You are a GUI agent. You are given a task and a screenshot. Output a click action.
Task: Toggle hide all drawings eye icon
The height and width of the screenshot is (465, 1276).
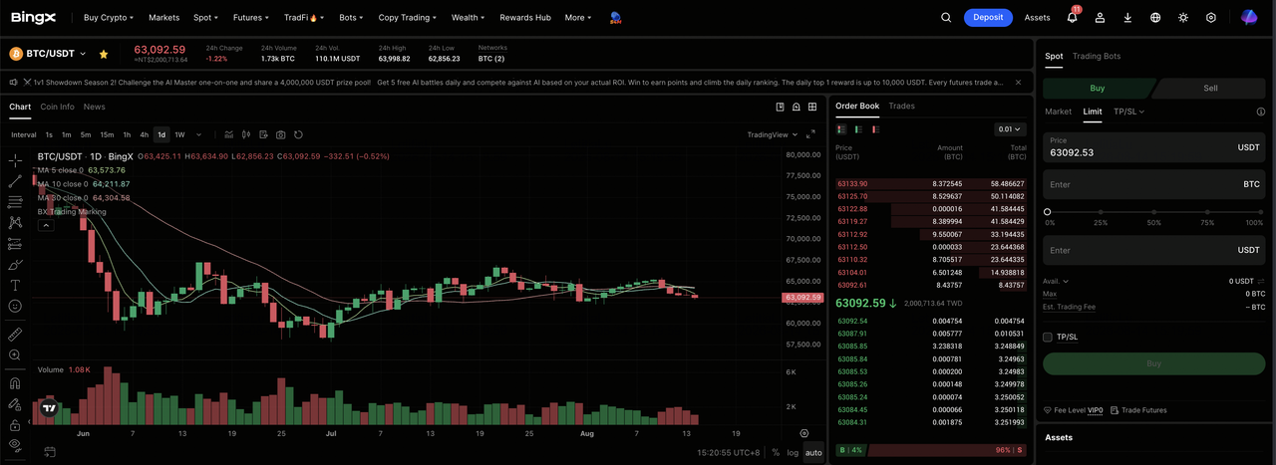15,445
